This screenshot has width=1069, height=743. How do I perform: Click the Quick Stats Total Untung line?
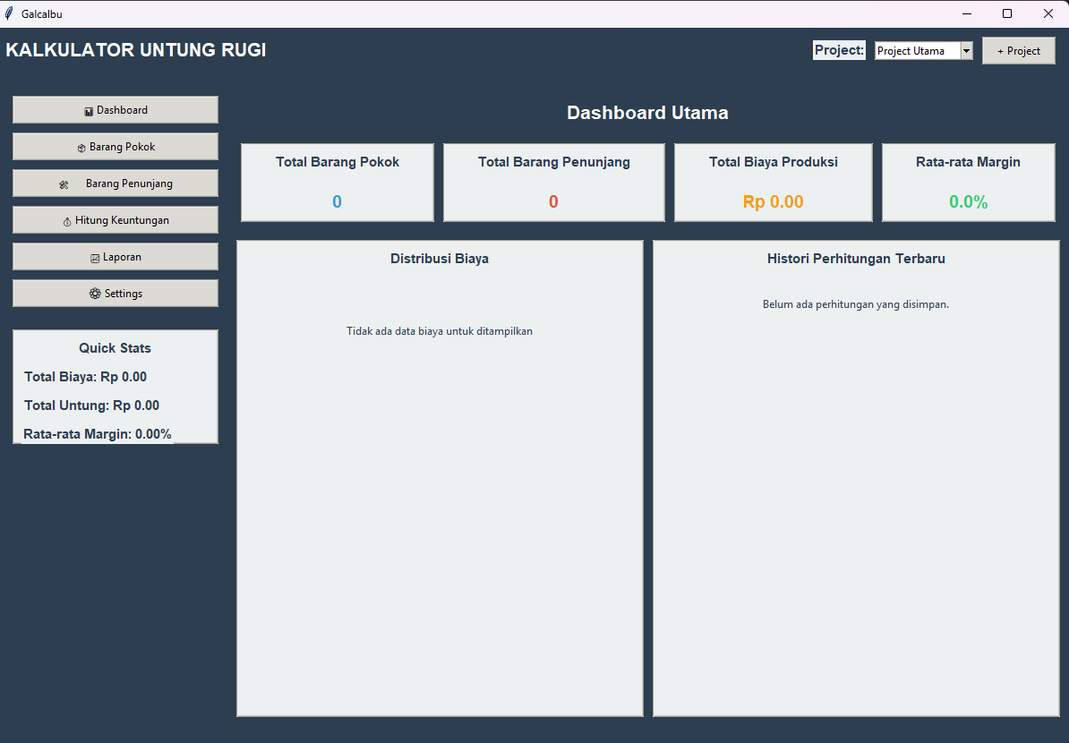point(92,406)
